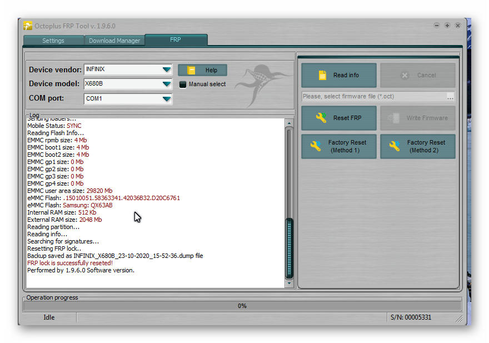The width and height of the screenshot is (489, 343).
Task: Select the FRP tab
Action: (176, 39)
